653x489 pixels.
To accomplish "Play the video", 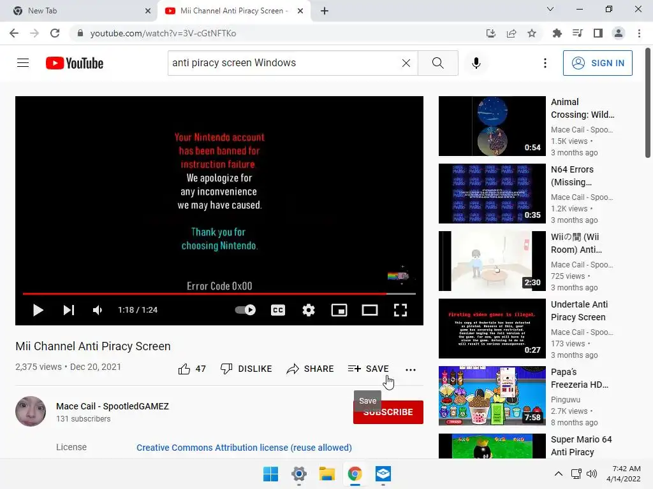I will click(38, 310).
